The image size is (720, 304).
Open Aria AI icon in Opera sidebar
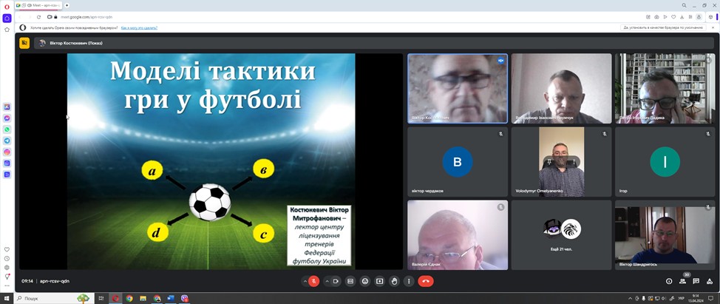click(7, 107)
